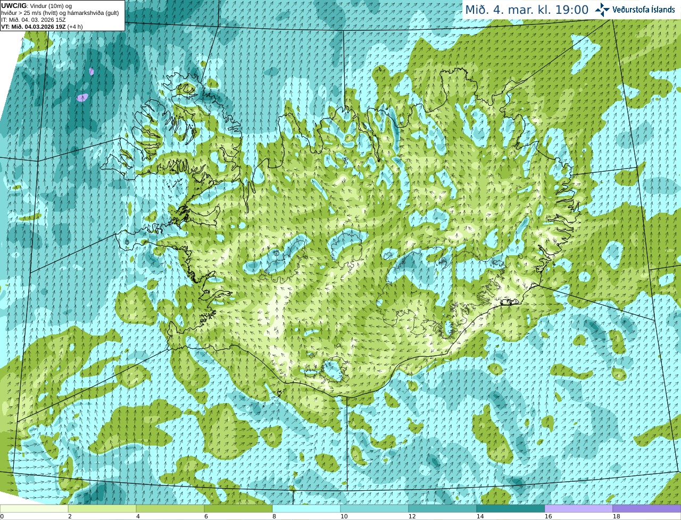Image resolution: width=681 pixels, height=520 pixels.
Task: Click the scale label '0'
Action: [2, 516]
